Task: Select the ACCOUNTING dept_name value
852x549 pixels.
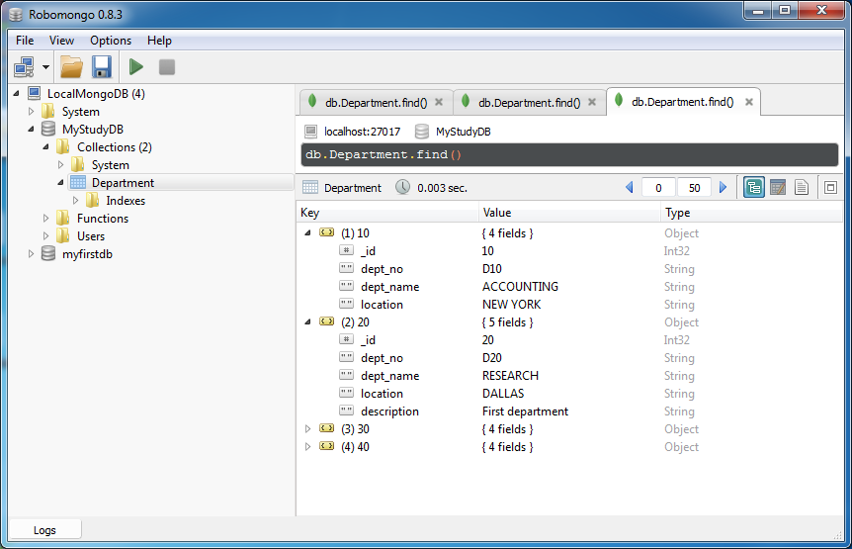Action: (x=520, y=287)
